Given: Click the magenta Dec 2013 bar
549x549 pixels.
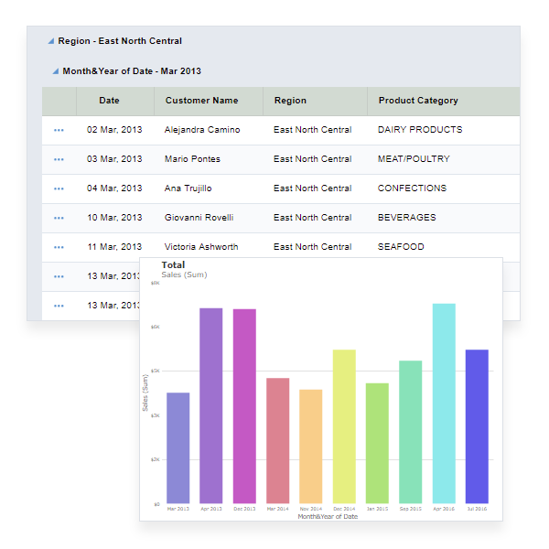Looking at the screenshot, I should point(244,406).
